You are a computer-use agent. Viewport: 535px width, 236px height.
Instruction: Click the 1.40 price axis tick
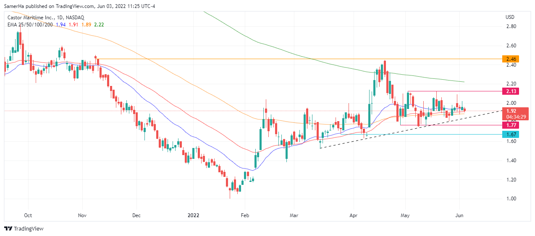coord(511,161)
